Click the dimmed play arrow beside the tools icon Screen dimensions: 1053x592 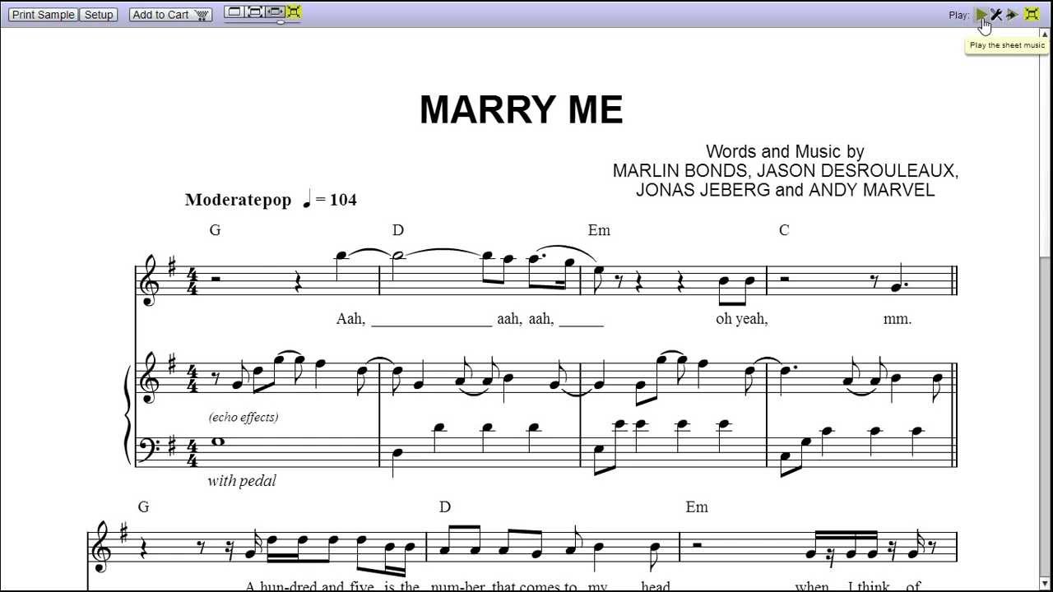click(x=1012, y=14)
